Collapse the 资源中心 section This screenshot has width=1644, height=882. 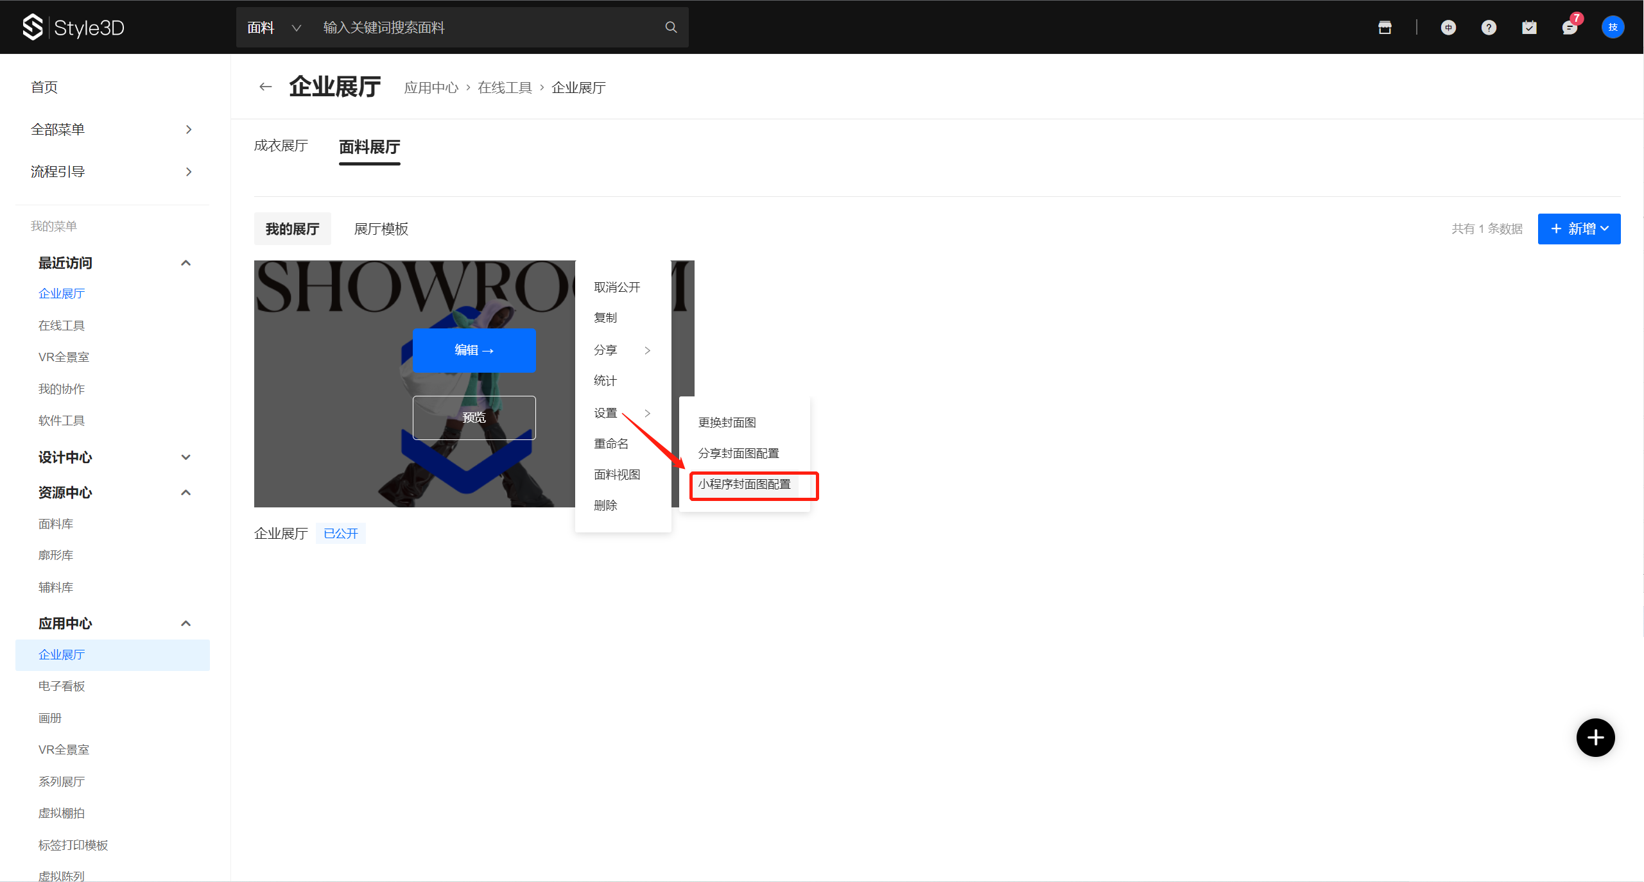[x=186, y=493]
